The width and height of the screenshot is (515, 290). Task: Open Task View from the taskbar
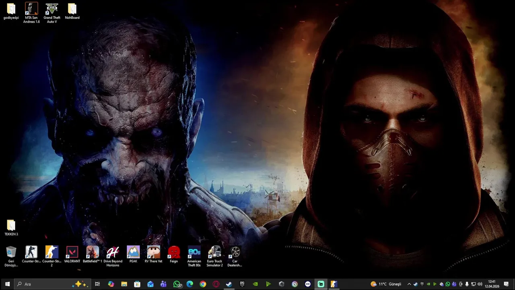point(97,284)
